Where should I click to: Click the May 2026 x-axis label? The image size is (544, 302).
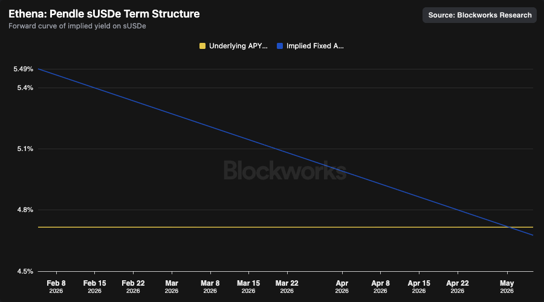[507, 287]
